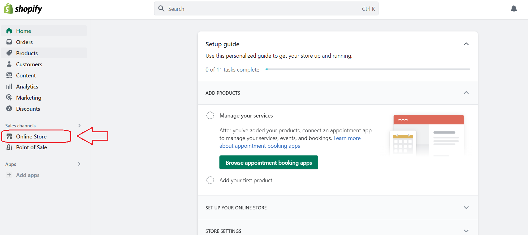This screenshot has width=528, height=235.
Task: Click into the Search field
Action: click(x=266, y=9)
